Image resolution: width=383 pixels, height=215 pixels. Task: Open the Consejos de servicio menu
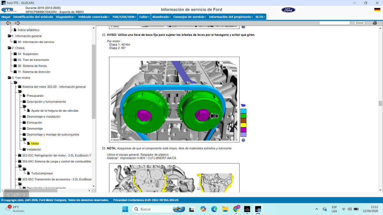point(190,17)
